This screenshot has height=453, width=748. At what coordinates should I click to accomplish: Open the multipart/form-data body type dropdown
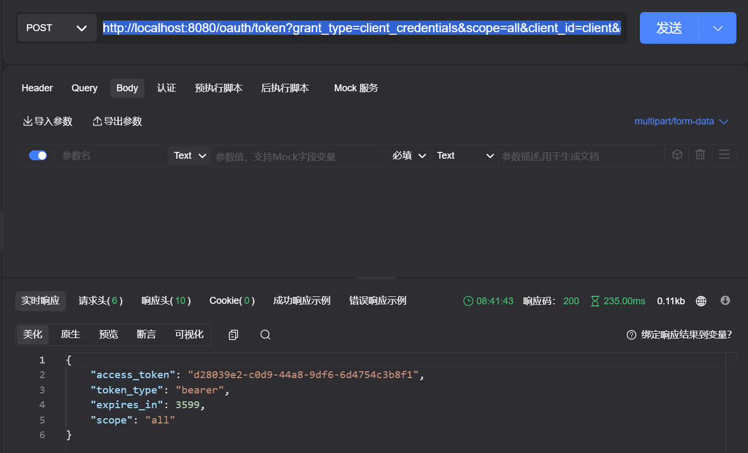(x=681, y=121)
